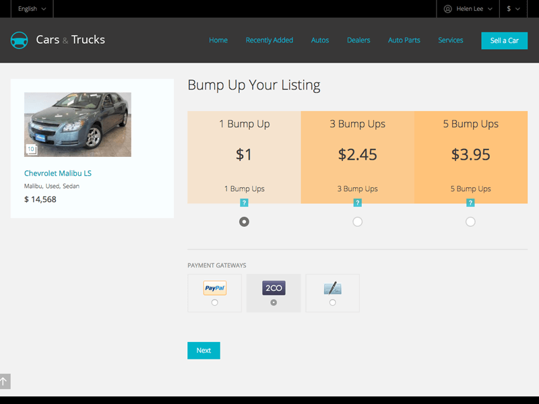Choose the 2CO gateway radio button

pyautogui.click(x=274, y=302)
